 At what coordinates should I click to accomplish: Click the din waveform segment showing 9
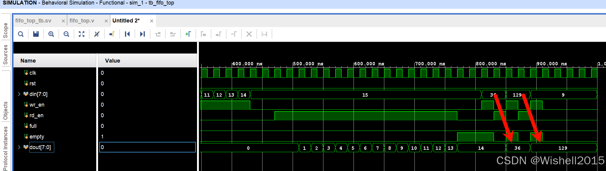click(563, 95)
